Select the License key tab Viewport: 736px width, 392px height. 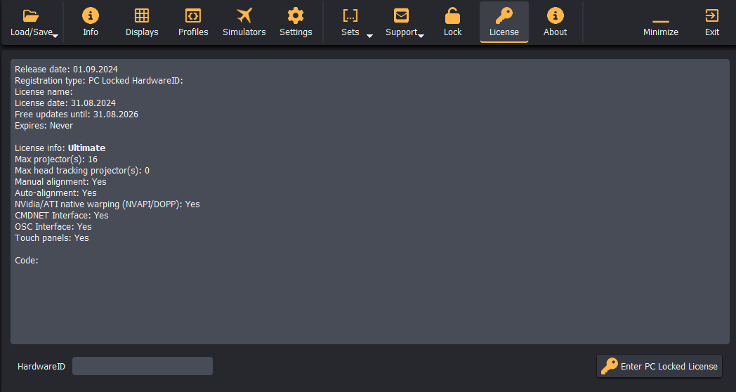504,22
